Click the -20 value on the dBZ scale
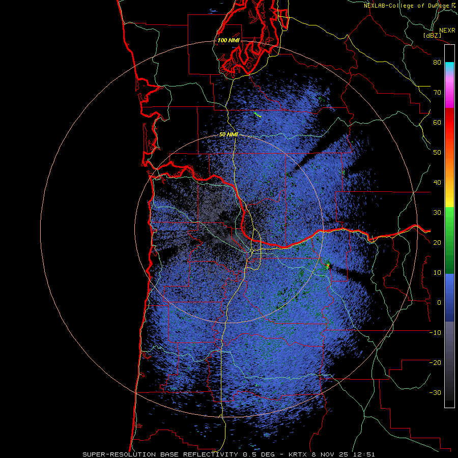This screenshot has height=458, width=458. point(435,362)
